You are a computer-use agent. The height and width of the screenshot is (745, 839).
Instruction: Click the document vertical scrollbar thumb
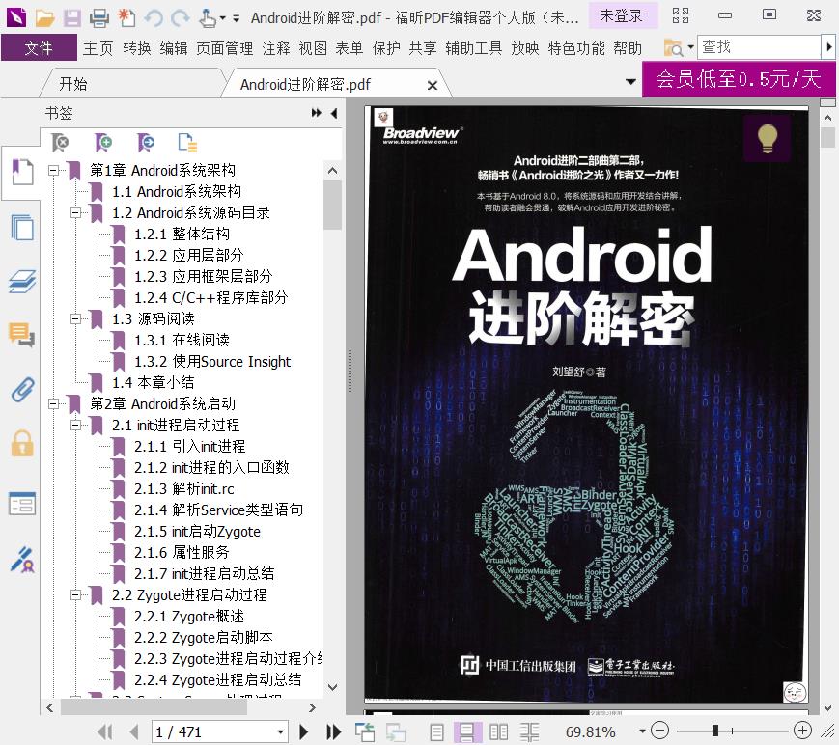click(827, 138)
